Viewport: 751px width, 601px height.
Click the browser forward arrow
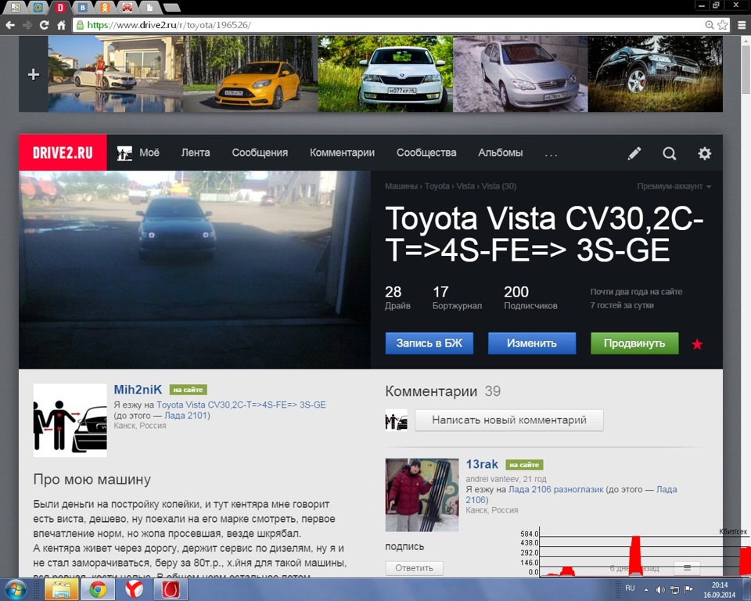click(27, 25)
